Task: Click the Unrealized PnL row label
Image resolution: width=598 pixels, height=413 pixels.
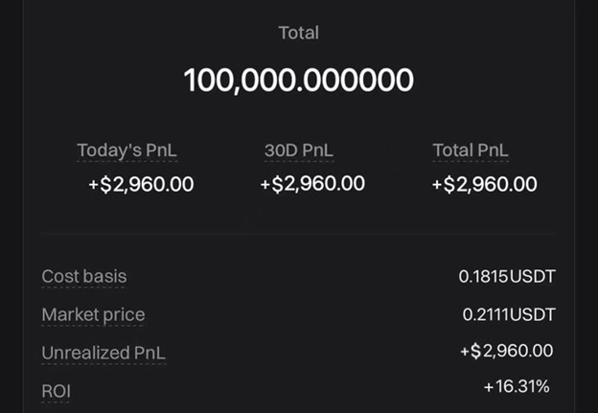Action: (103, 353)
